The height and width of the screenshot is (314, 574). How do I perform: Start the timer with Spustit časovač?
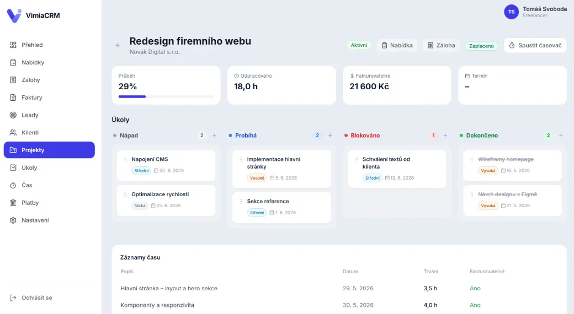click(535, 45)
